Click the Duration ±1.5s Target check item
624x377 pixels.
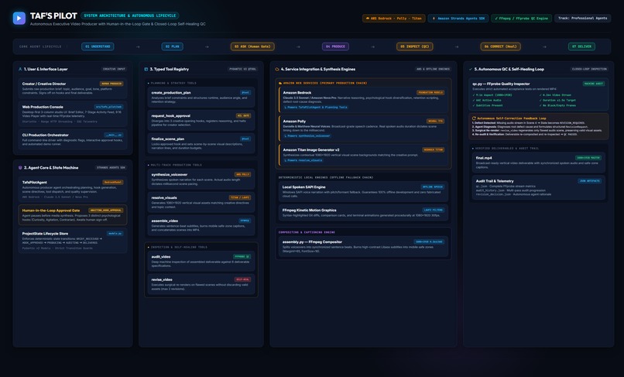tap(557, 101)
